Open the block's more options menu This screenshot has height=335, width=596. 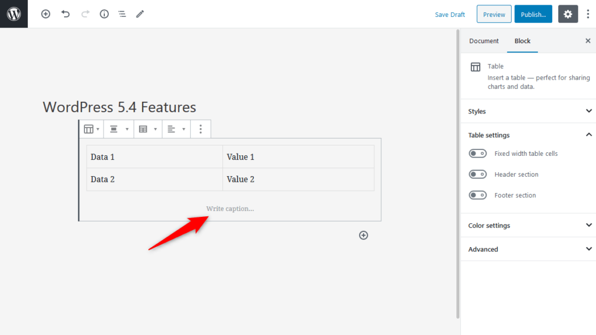pos(201,129)
